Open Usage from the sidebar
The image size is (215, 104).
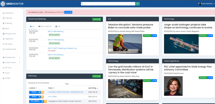pyautogui.click(x=7, y=78)
